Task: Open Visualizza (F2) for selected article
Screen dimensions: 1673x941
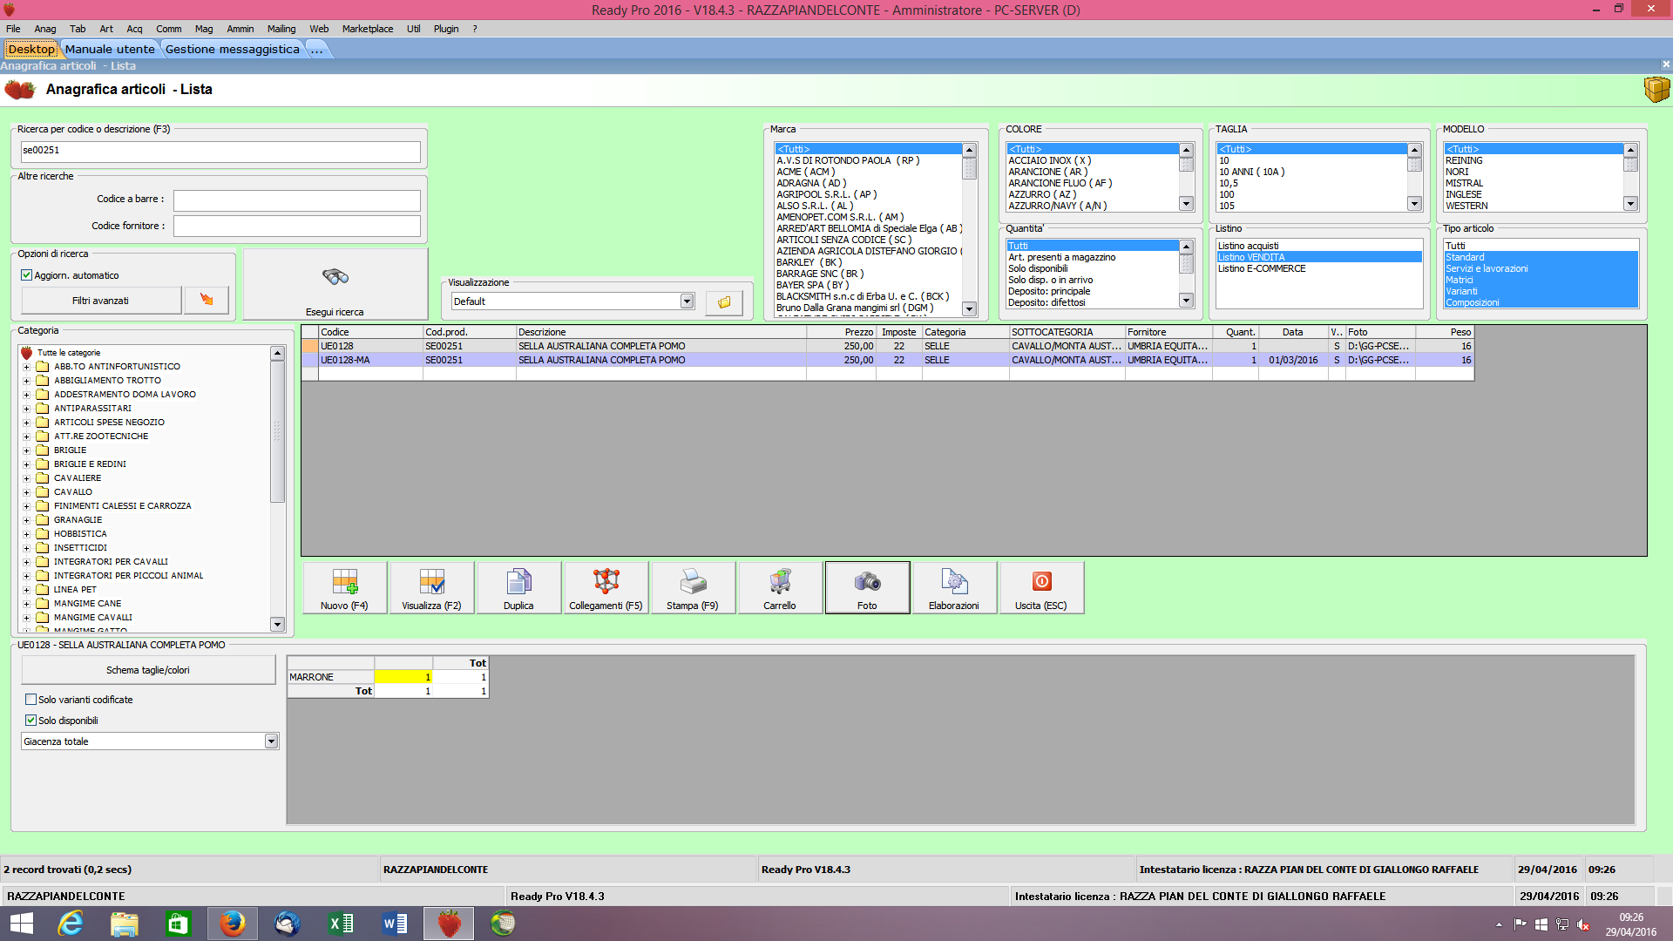Action: coord(432,588)
